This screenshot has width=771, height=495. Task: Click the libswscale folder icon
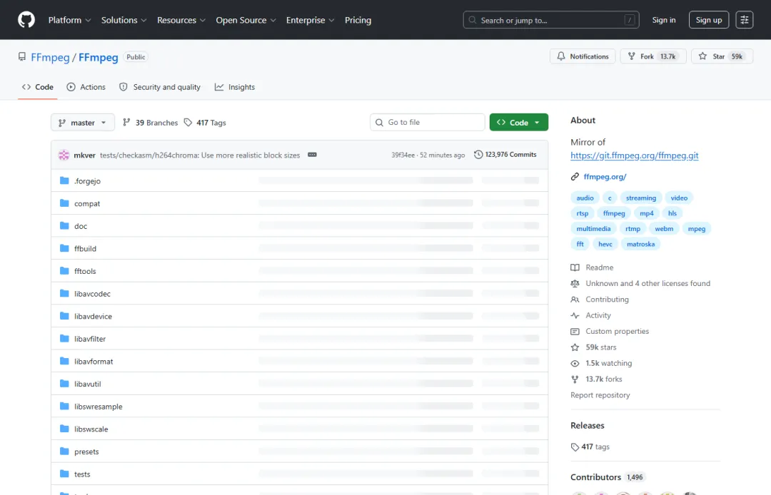64,429
